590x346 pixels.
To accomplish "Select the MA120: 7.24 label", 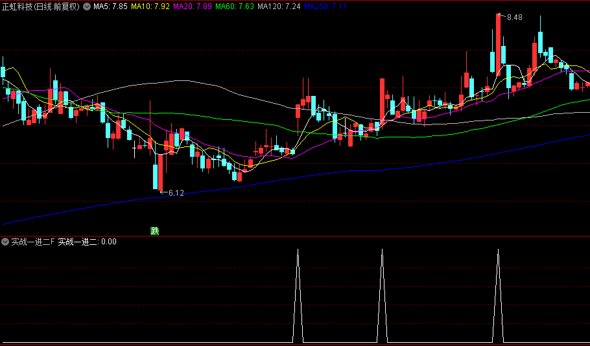I will pos(279,6).
